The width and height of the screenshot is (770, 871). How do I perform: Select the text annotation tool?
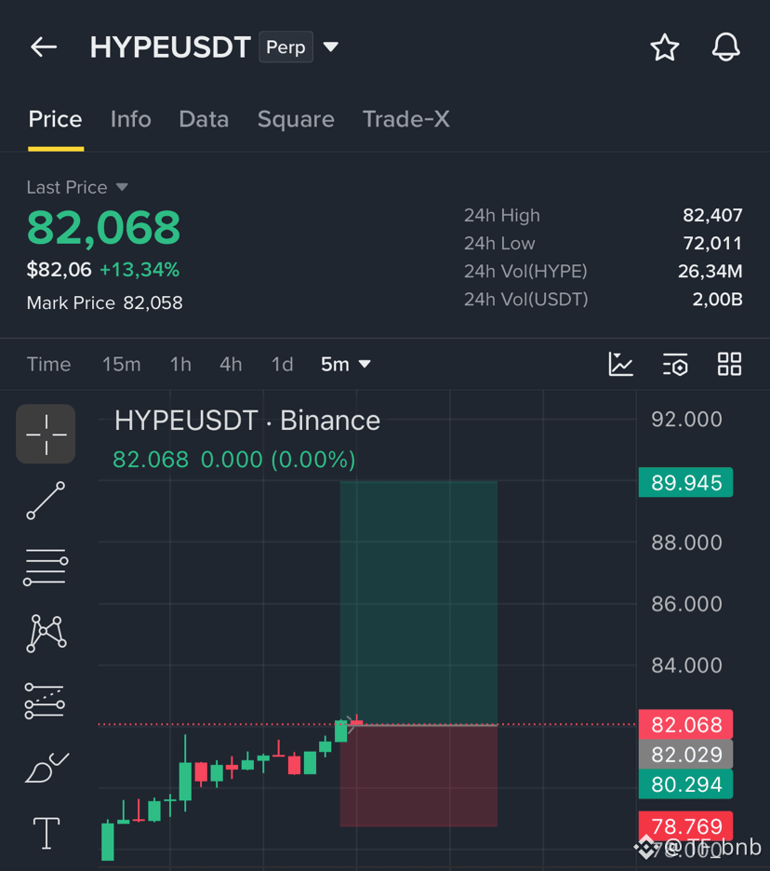click(x=46, y=833)
